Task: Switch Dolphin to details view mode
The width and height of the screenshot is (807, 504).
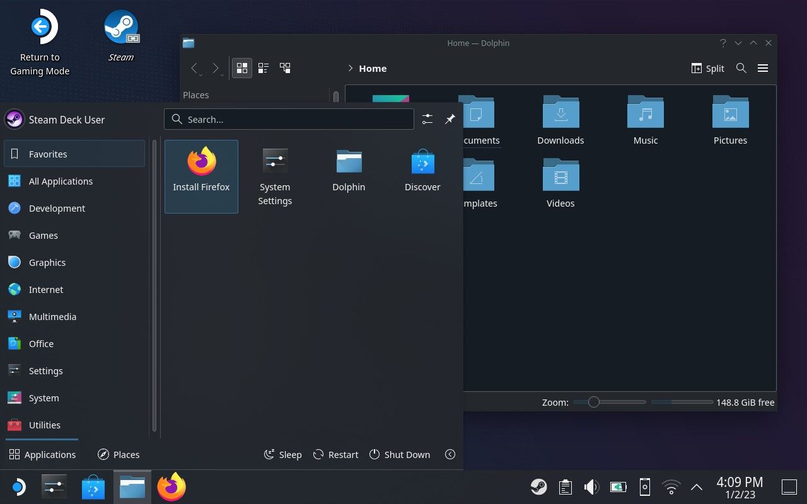Action: coord(263,67)
